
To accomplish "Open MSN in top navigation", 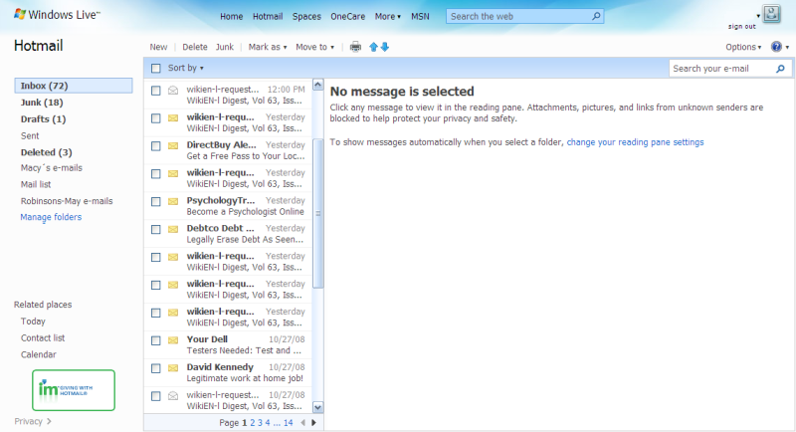I will [420, 16].
